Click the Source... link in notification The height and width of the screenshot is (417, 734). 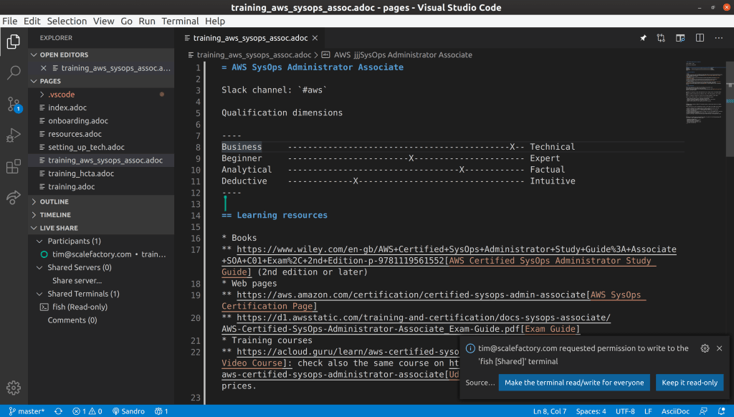(x=480, y=383)
